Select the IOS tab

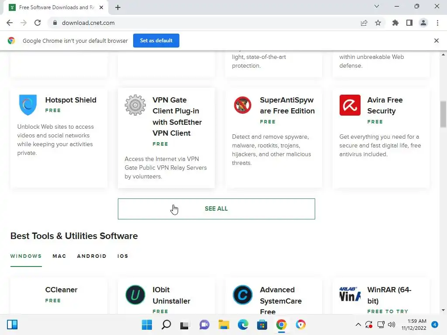point(123,256)
